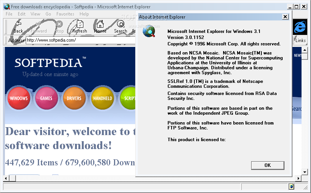The height and width of the screenshot is (193, 311).
Task: Click 'Microsoft Internet Explorer for Windows 3.1' text
Action: (214, 31)
